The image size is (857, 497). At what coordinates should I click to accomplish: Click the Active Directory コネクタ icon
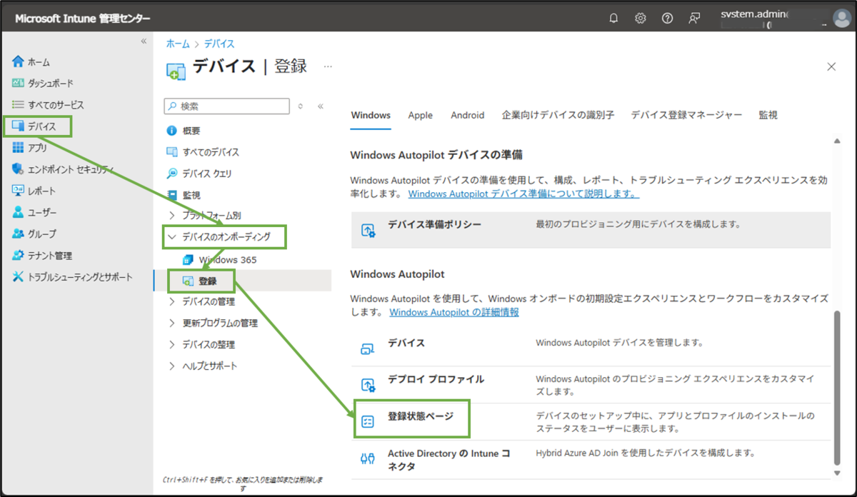point(368,458)
